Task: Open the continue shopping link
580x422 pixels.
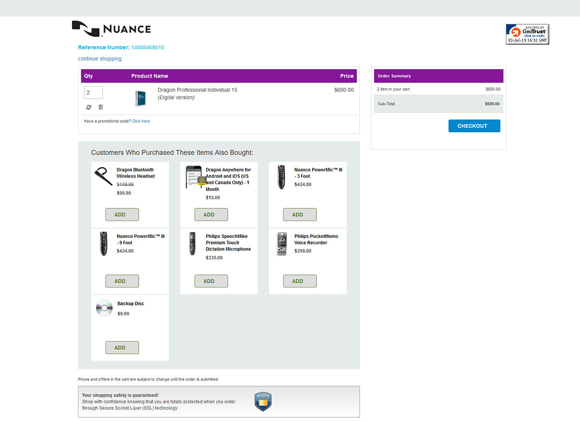Action: pos(100,59)
